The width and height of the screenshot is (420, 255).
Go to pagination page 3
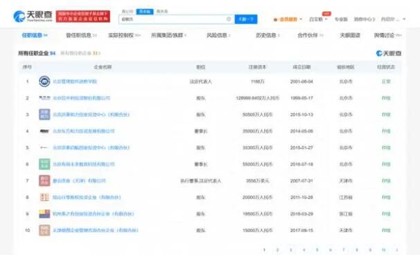click(x=291, y=250)
